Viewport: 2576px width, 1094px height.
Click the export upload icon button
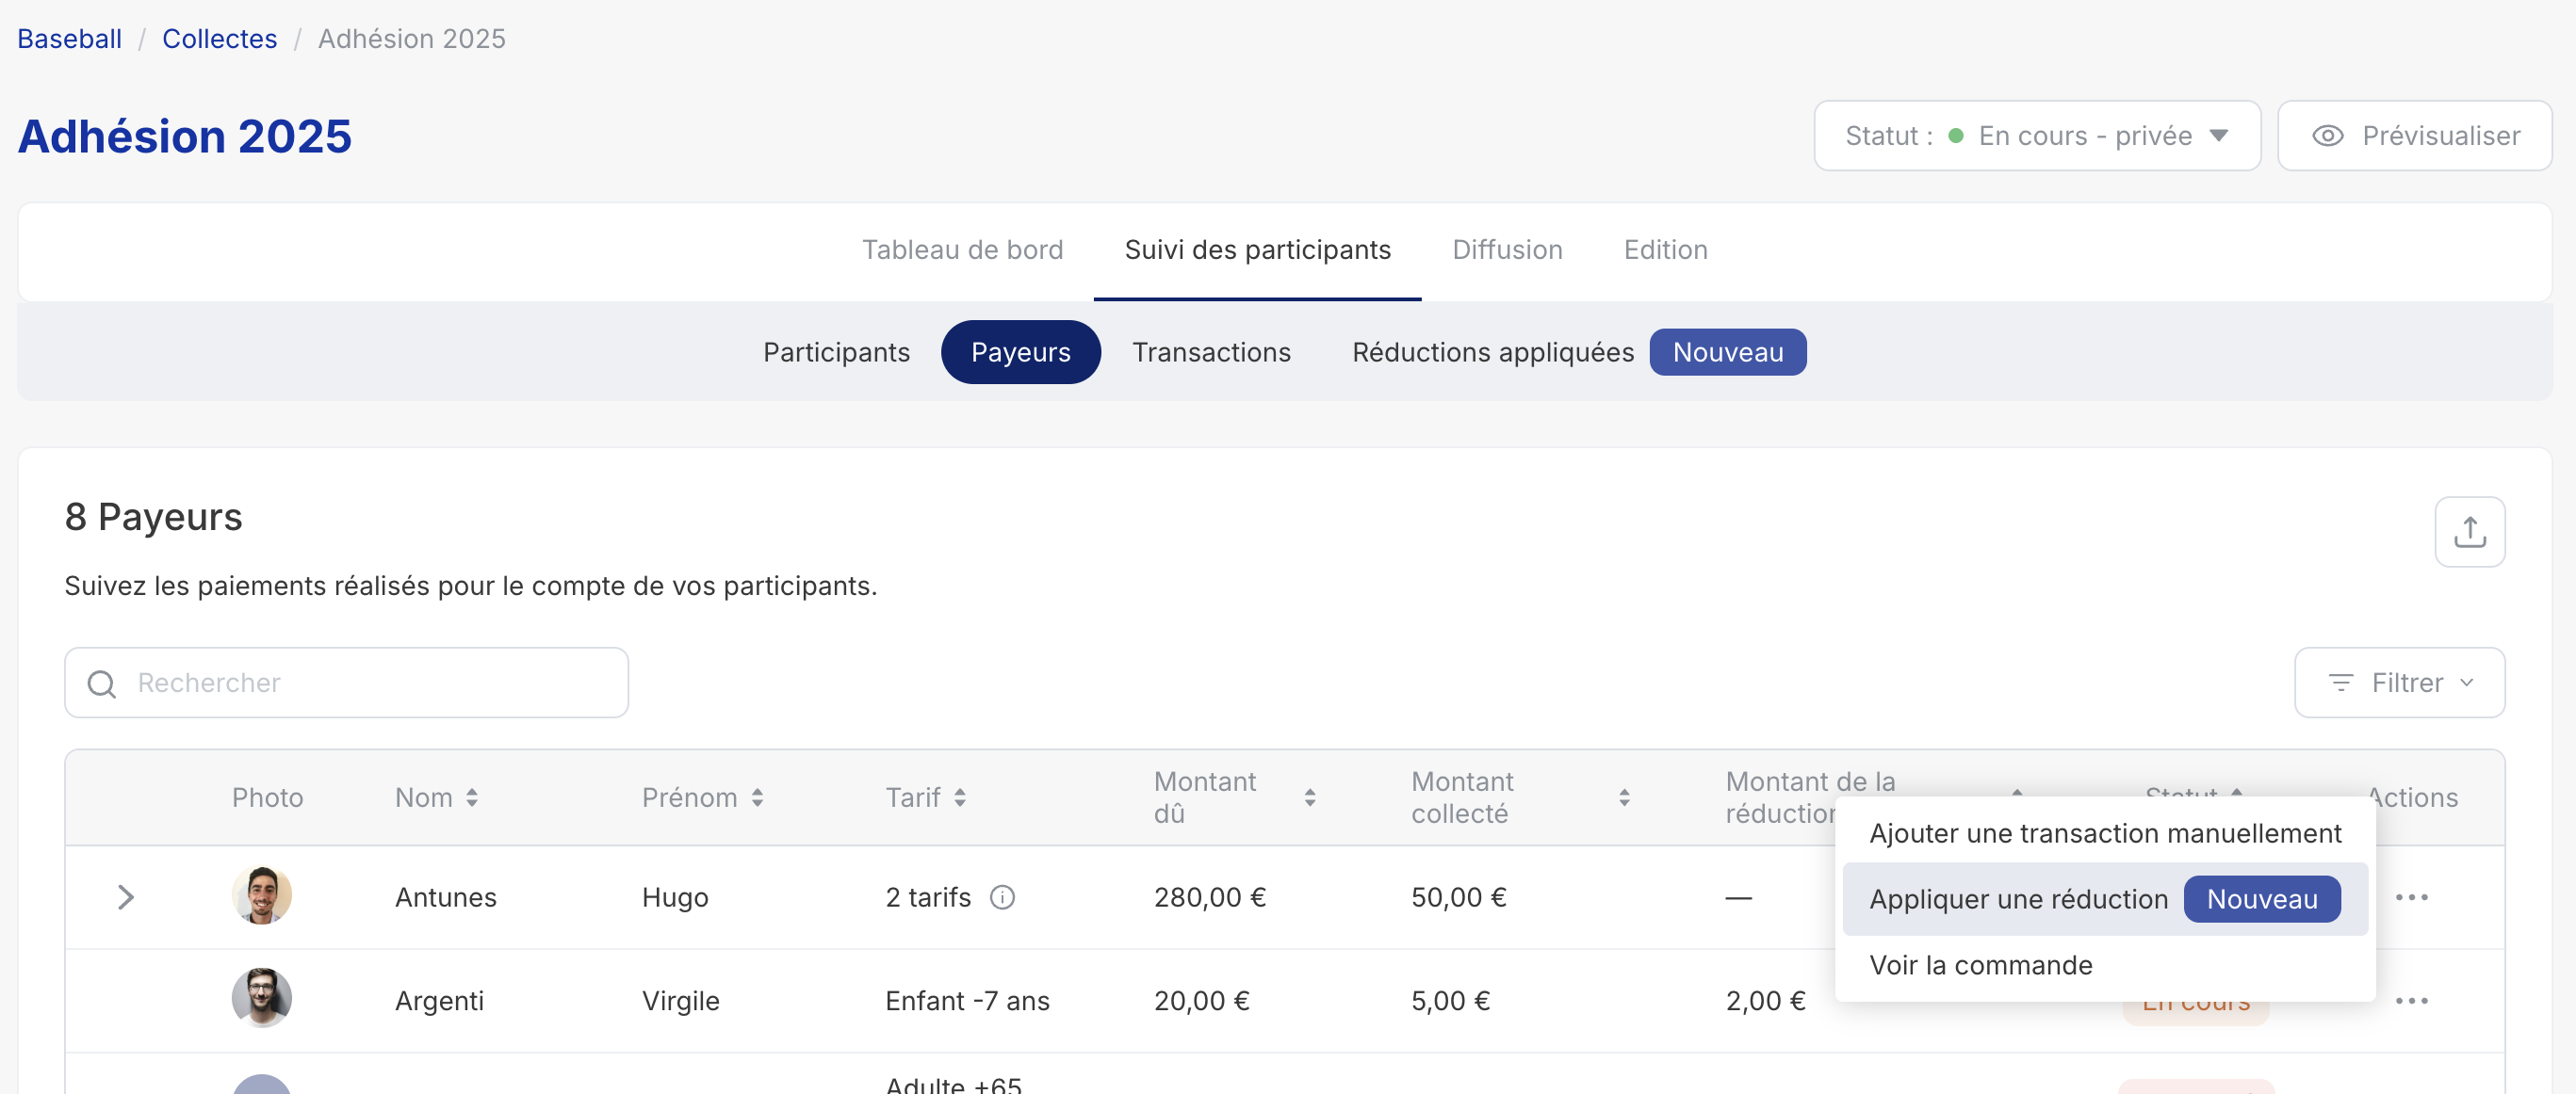coord(2468,532)
